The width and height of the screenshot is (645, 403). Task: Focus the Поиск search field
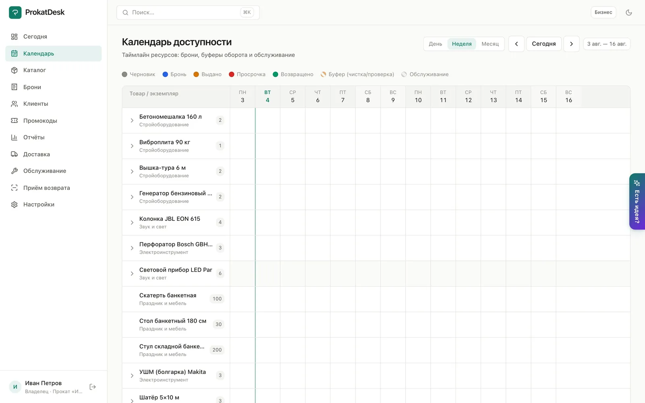coord(188,12)
